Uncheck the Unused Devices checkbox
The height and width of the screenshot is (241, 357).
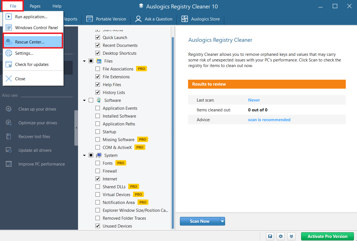click(x=98, y=226)
